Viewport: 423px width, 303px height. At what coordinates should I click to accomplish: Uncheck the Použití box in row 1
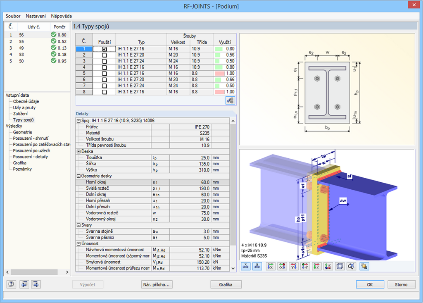click(105, 49)
